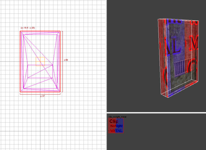Image resolution: width=206 pixels, height=150 pixels.
Task: Click the bottom-right corner of the red selection box
Action: 60,92
